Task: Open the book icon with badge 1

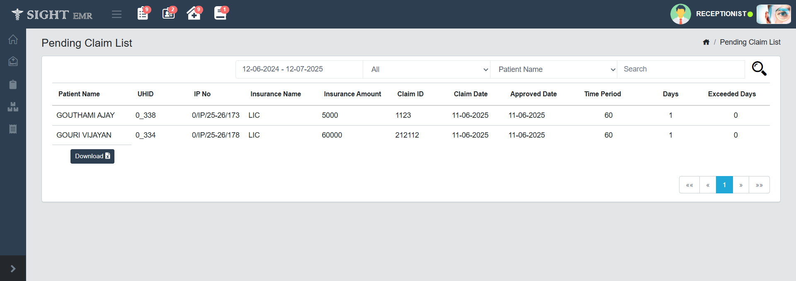Action: point(220,14)
